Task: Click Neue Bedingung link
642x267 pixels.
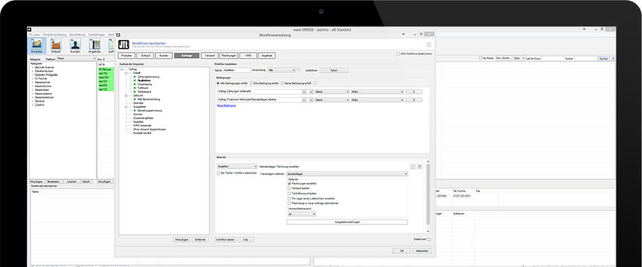Action: click(x=226, y=106)
